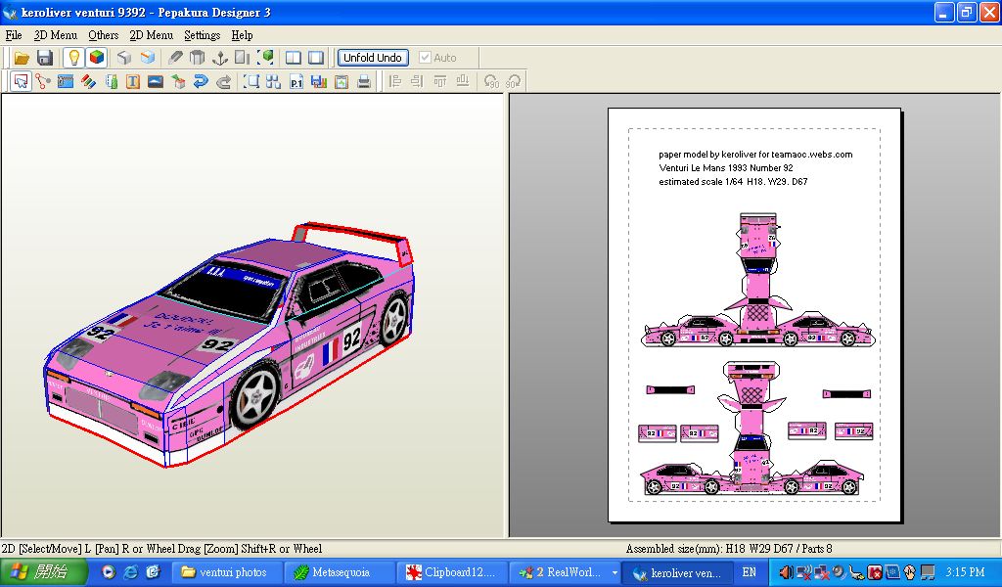1002x587 pixels.
Task: Click the bottom unfolded car pattern part
Action: pos(752,428)
